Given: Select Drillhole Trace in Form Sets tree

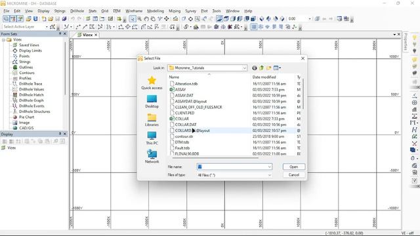Looking at the screenshot, I should [30, 84].
